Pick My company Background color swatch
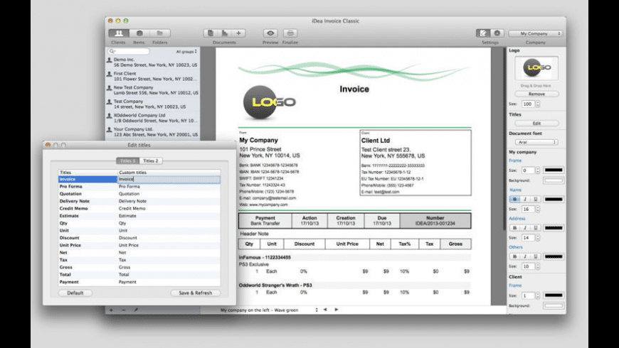Screen dimensions: 619x348 (x=554, y=180)
